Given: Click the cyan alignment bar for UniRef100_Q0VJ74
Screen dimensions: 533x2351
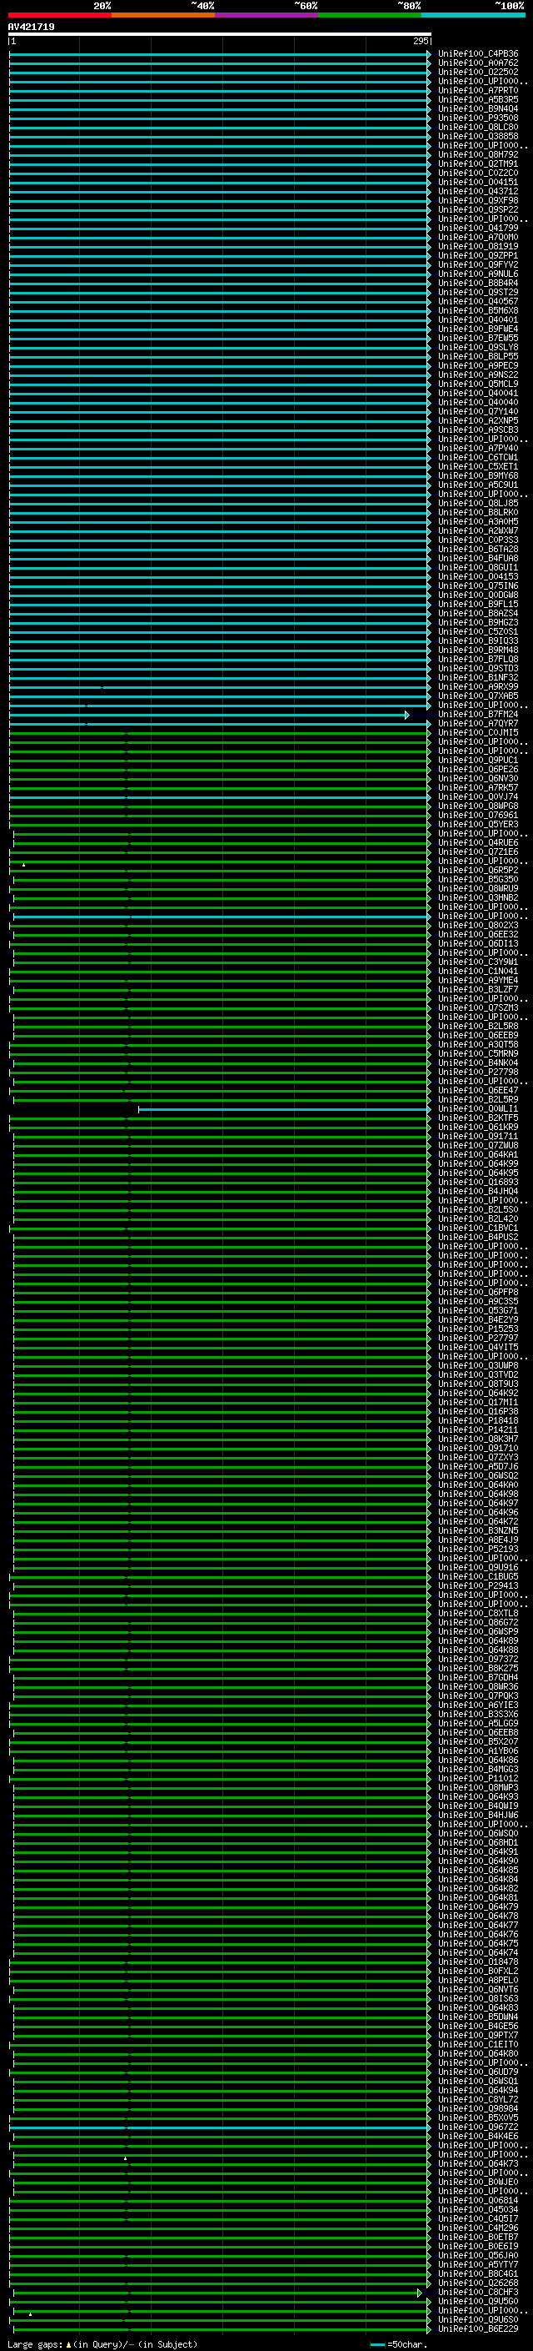Looking at the screenshot, I should point(219,797).
